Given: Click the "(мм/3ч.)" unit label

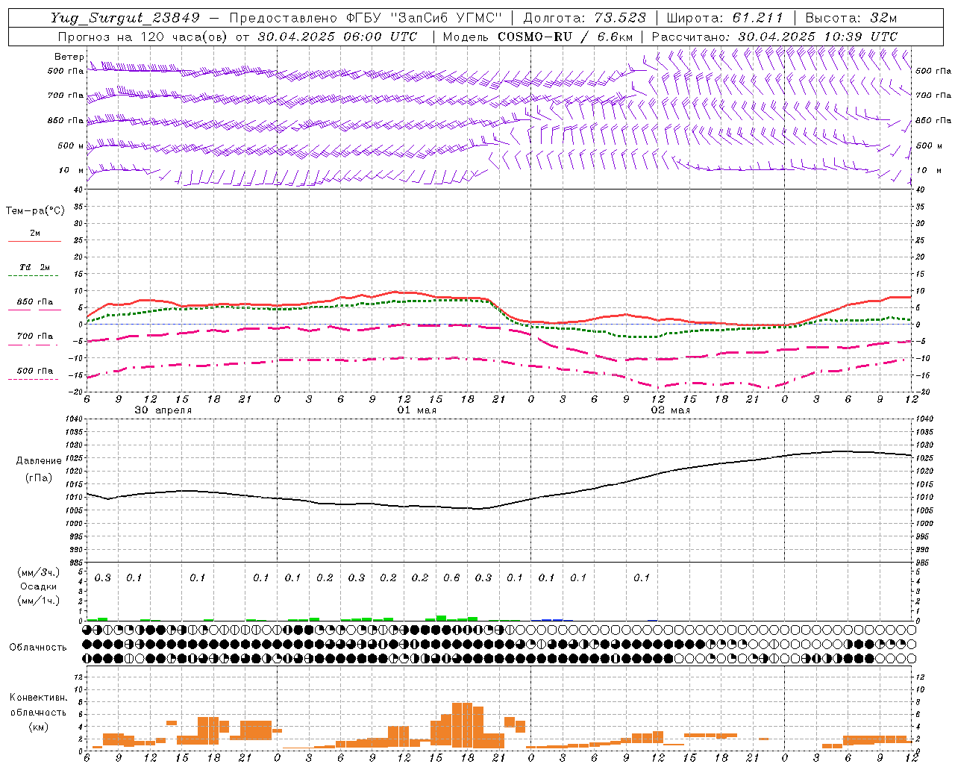Looking at the screenshot, I should tap(39, 572).
